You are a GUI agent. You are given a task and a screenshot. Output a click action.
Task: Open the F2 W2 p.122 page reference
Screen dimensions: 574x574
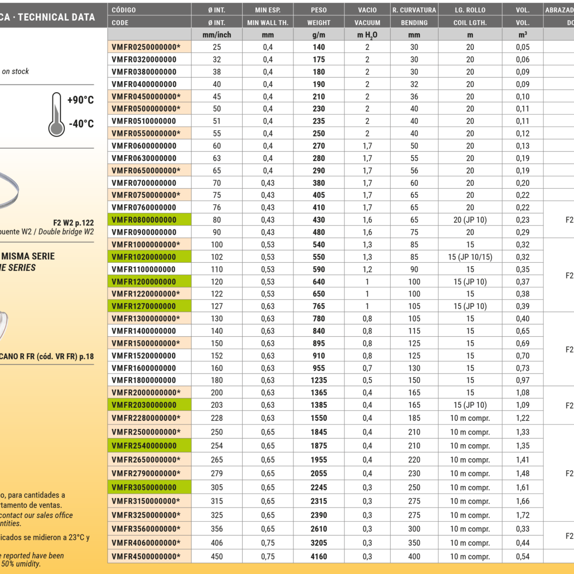[x=73, y=223]
